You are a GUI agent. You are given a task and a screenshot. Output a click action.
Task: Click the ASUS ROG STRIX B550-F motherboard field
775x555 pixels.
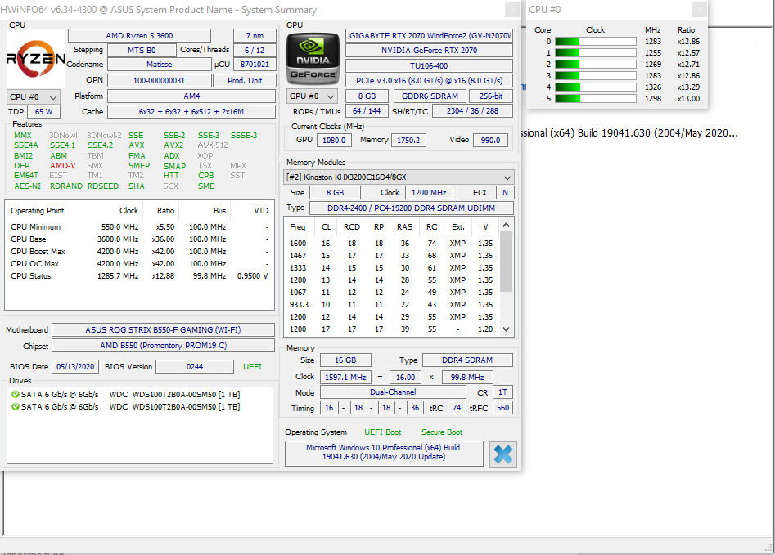(x=163, y=330)
